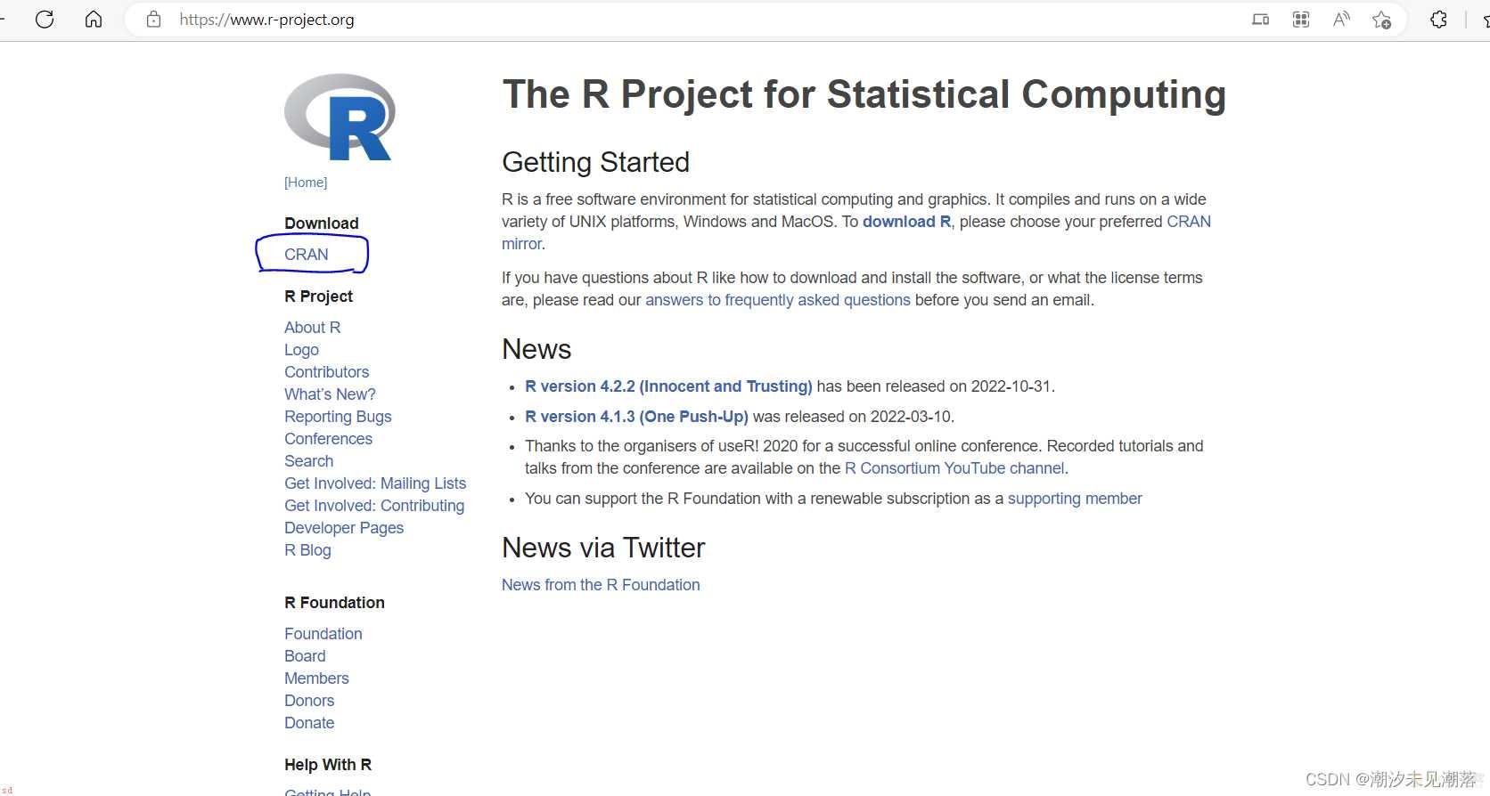1490x796 pixels.
Task: Follow the download R link
Action: click(x=906, y=222)
